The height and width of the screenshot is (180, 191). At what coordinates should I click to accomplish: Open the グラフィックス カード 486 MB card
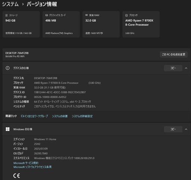tap(61, 24)
